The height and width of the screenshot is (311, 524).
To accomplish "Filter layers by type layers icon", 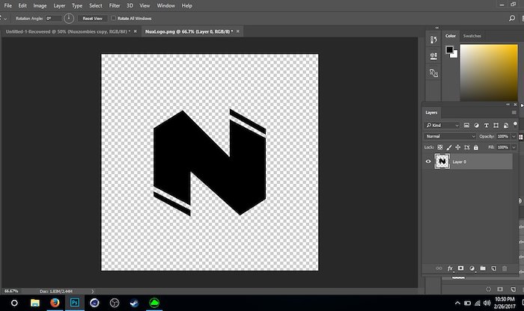I will [x=487, y=125].
